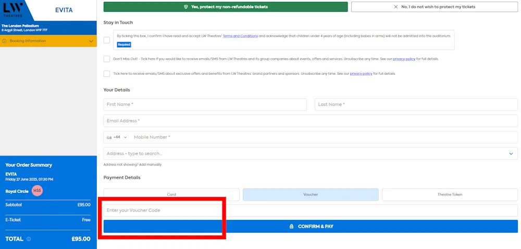
Task: Click the info icon beside Booking Information
Action: [4, 41]
